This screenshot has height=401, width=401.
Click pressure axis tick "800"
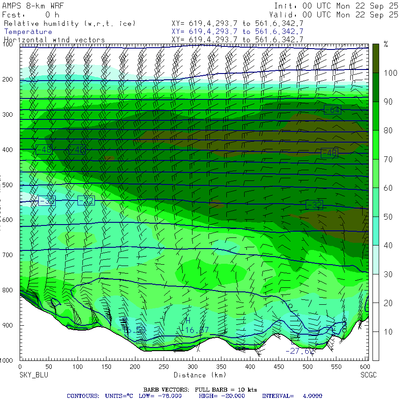(x=8, y=290)
